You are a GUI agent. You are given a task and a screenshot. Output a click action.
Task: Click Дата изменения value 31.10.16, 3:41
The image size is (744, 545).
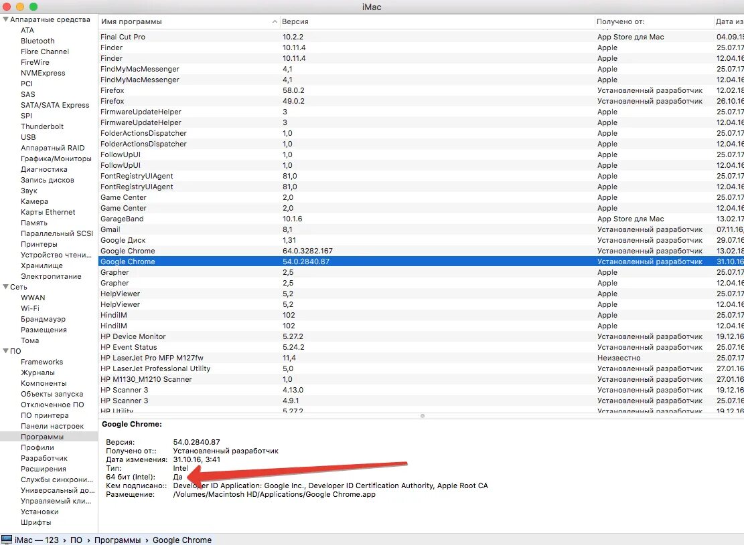point(196,459)
